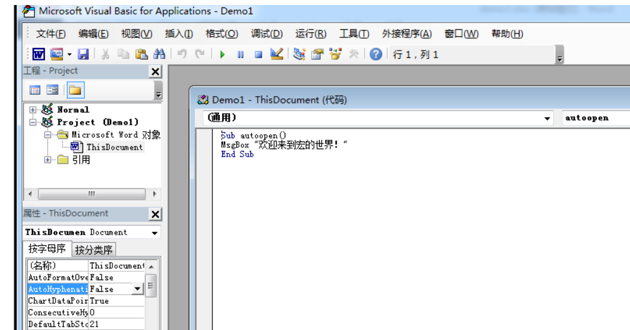This screenshot has width=630, height=330.
Task: Select the (名称) property row
Action: pyautogui.click(x=86, y=265)
